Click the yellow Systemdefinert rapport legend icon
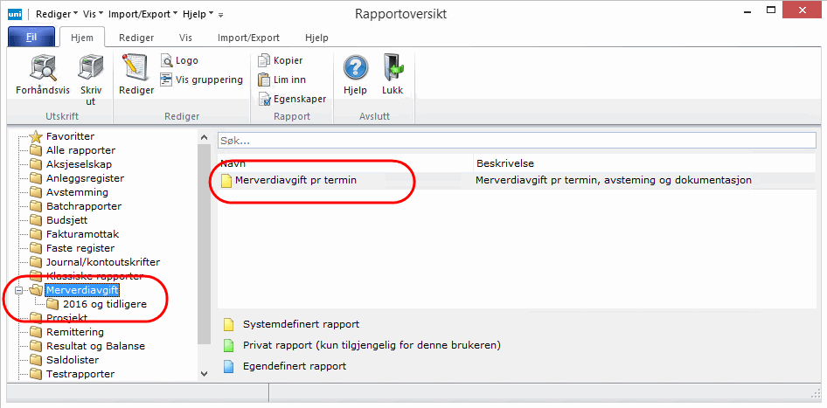This screenshot has height=408, width=827. [x=228, y=325]
